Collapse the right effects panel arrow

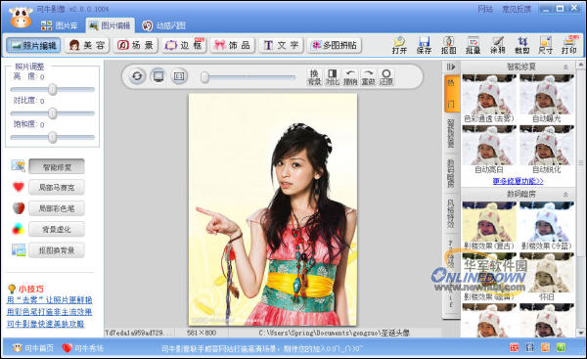tap(451, 67)
